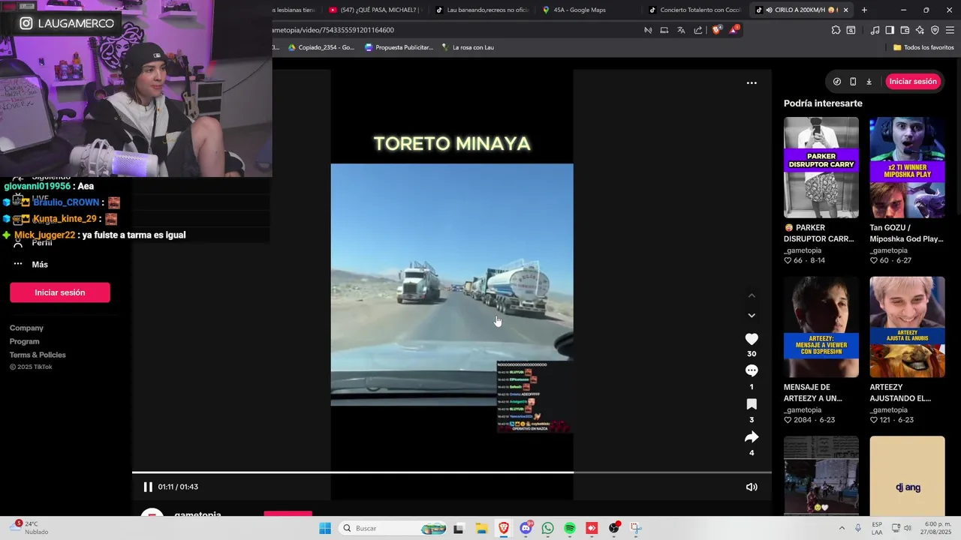
Task: Click the get-app phone icon in the header
Action: point(853,81)
